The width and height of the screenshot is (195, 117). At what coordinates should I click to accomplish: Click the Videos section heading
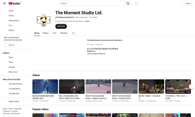point(36,75)
